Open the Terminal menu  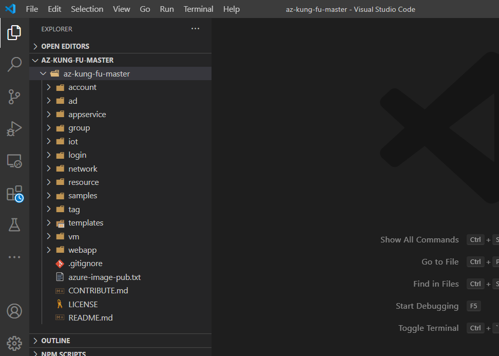[198, 9]
